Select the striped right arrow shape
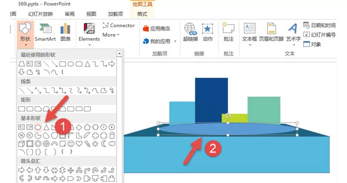The height and width of the screenshot is (183, 347). [x=54, y=179]
